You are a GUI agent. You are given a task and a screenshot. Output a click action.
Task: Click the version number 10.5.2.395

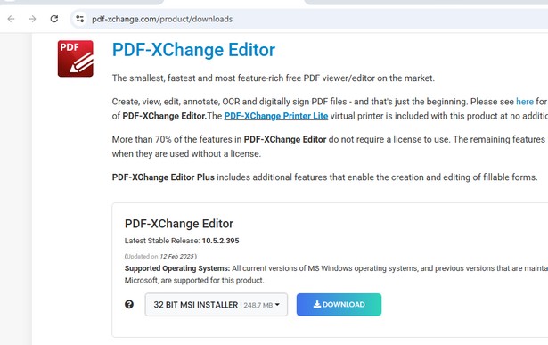[220, 241]
